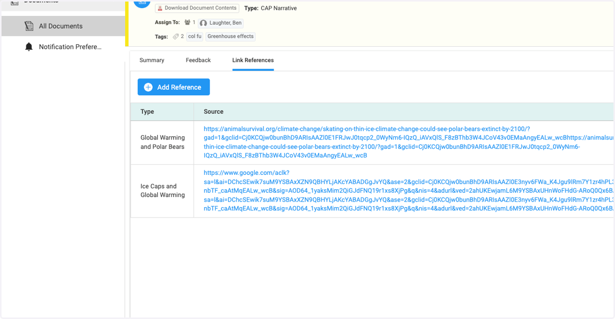
Task: Click the assignee group people icon
Action: (x=187, y=23)
